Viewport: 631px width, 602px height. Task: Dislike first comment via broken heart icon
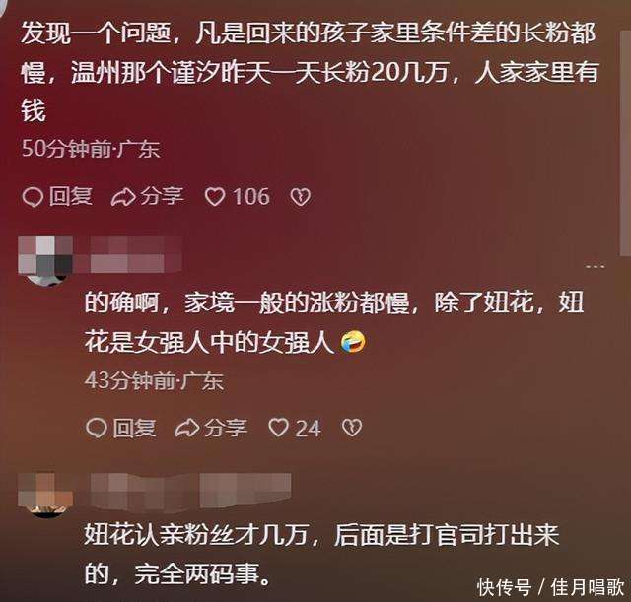[x=300, y=197]
